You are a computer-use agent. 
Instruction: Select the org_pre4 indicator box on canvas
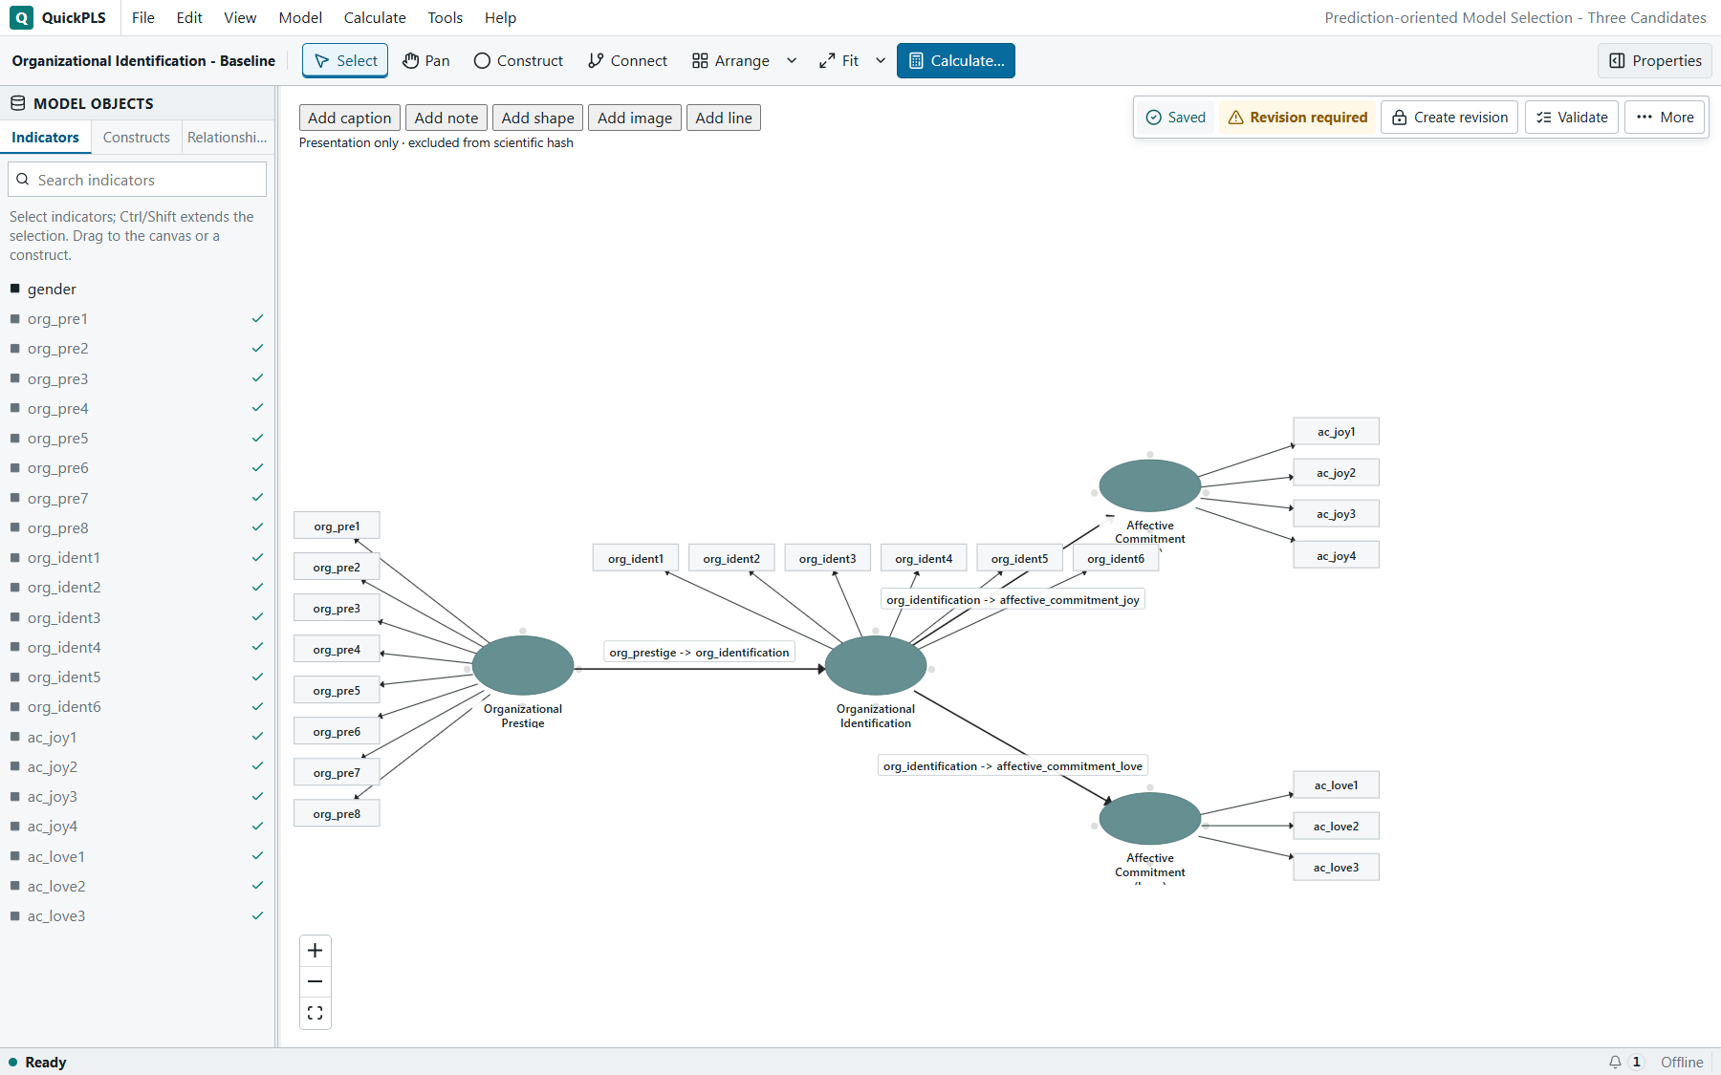tap(337, 650)
